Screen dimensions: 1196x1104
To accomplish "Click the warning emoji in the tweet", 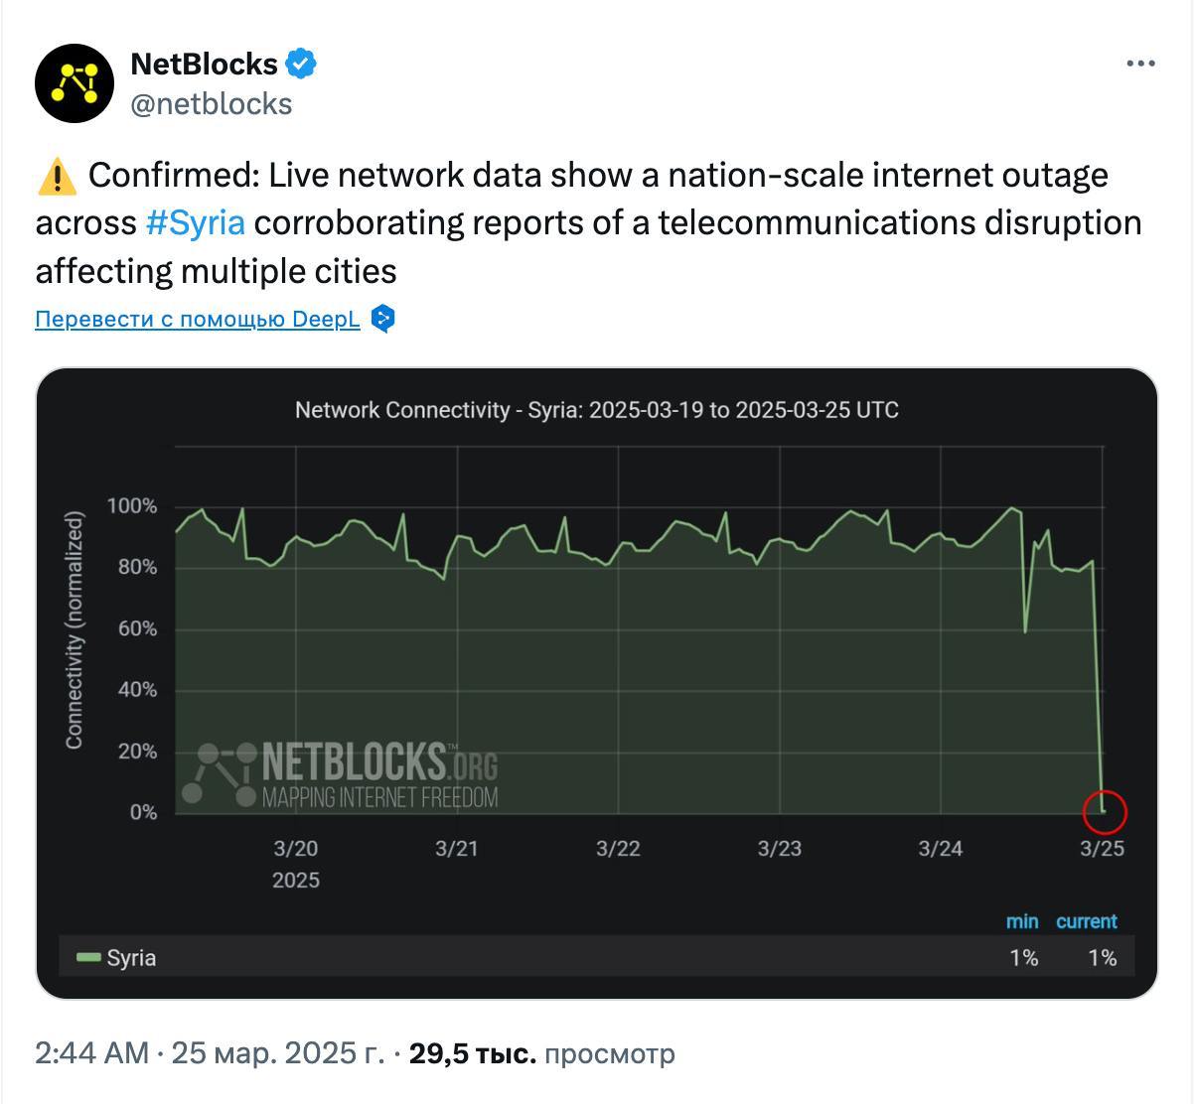I will click(57, 177).
